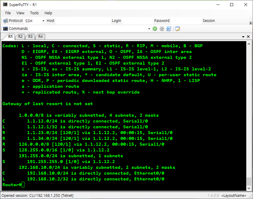Expand the Protocol SSH combo box
The width and height of the screenshot is (253, 199).
[43, 21]
